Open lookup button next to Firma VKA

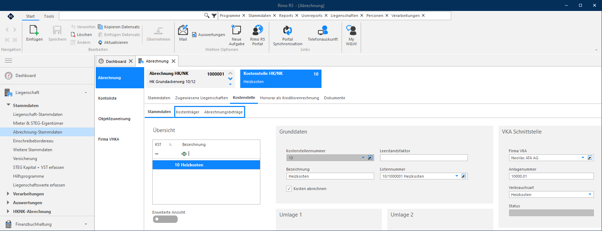pos(590,158)
